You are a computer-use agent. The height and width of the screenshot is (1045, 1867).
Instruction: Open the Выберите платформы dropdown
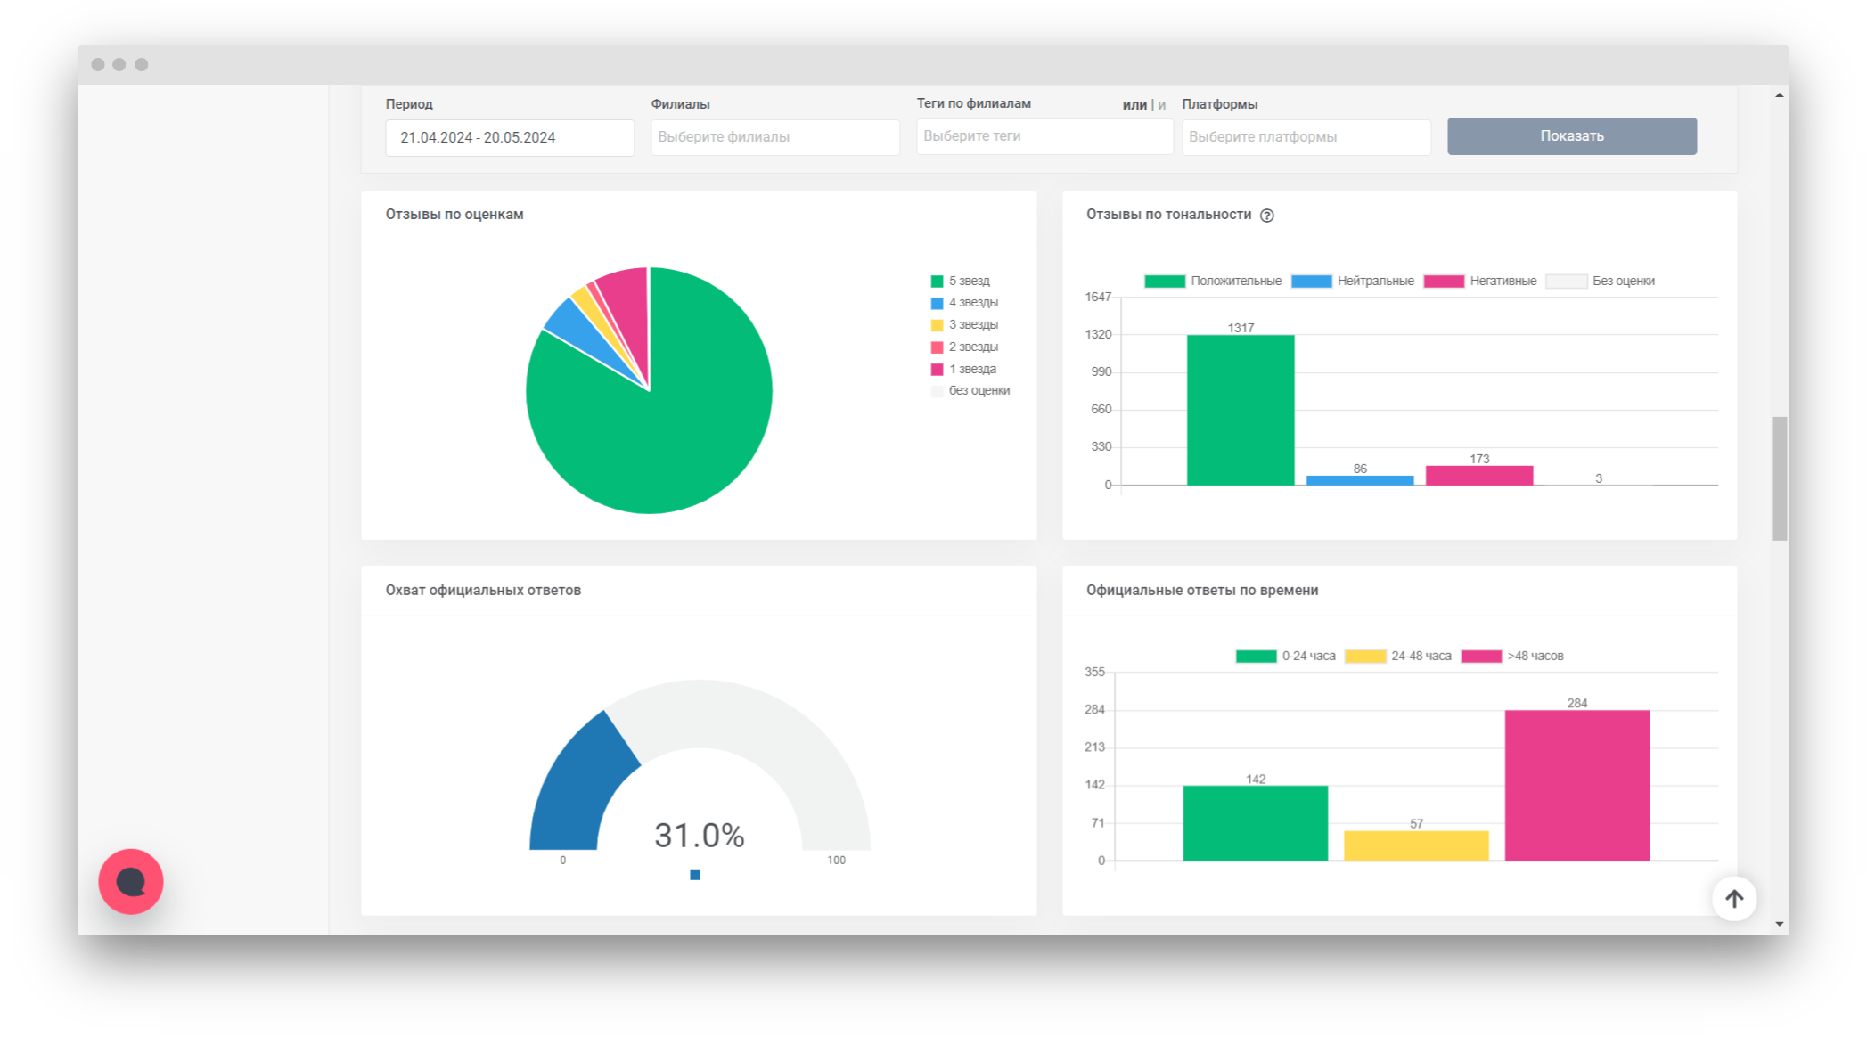1306,137
